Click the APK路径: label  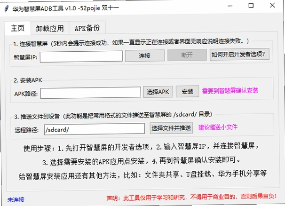click(x=26, y=94)
